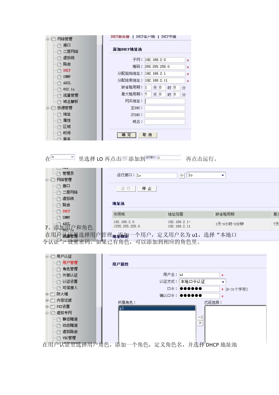Click the page icon beside 流量管理
Image resolution: width=279 pixels, height=395 pixels.
[x=59, y=96]
